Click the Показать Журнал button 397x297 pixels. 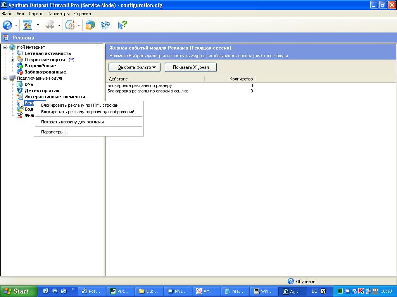coord(191,67)
